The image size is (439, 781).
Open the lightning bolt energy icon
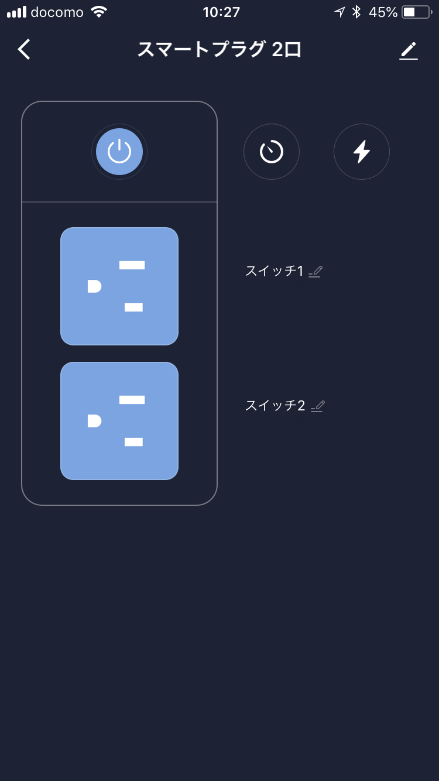(x=362, y=152)
